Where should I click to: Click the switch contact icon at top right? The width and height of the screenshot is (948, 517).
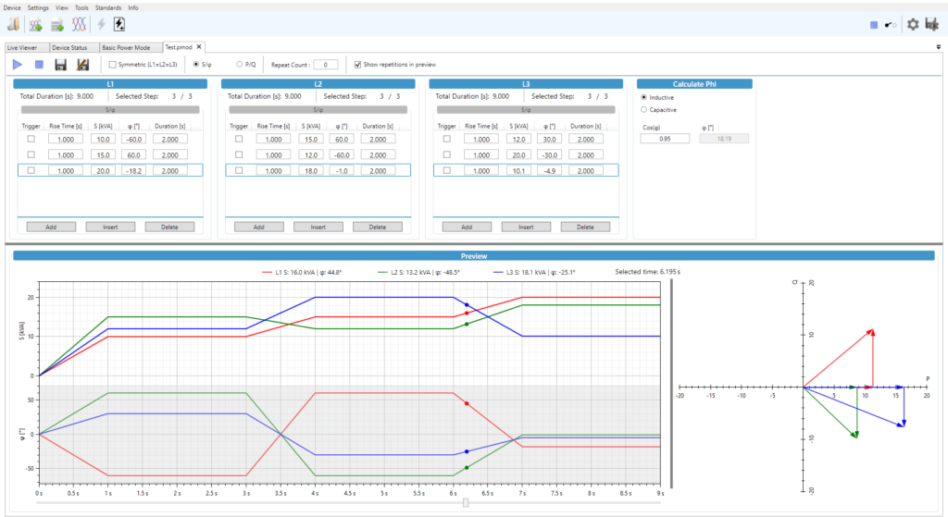click(892, 25)
